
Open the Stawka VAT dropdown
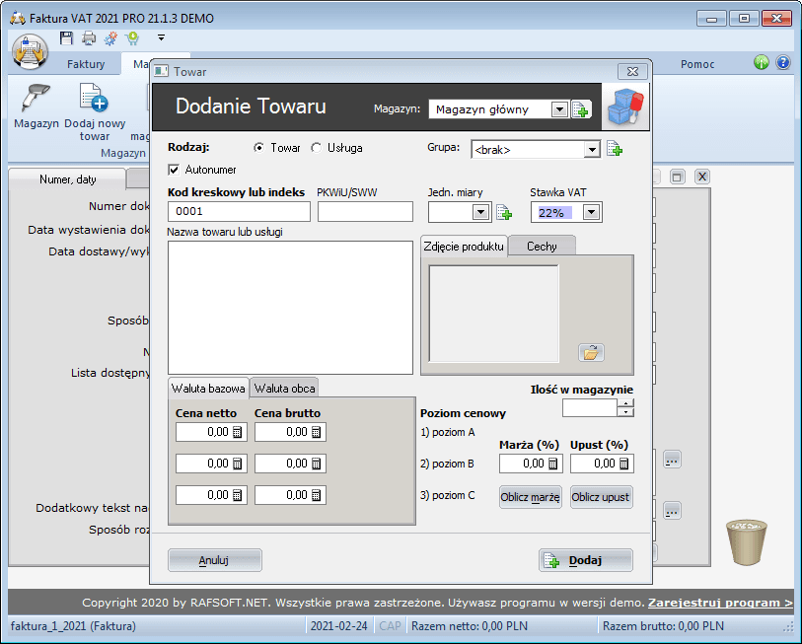[591, 212]
